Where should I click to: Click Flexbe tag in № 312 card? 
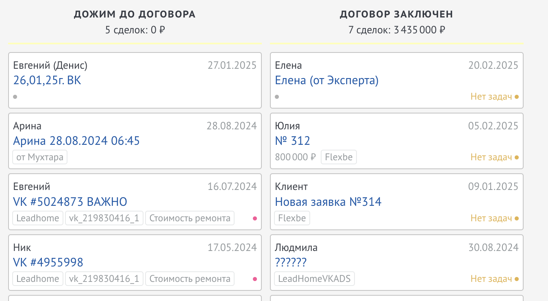pos(339,157)
